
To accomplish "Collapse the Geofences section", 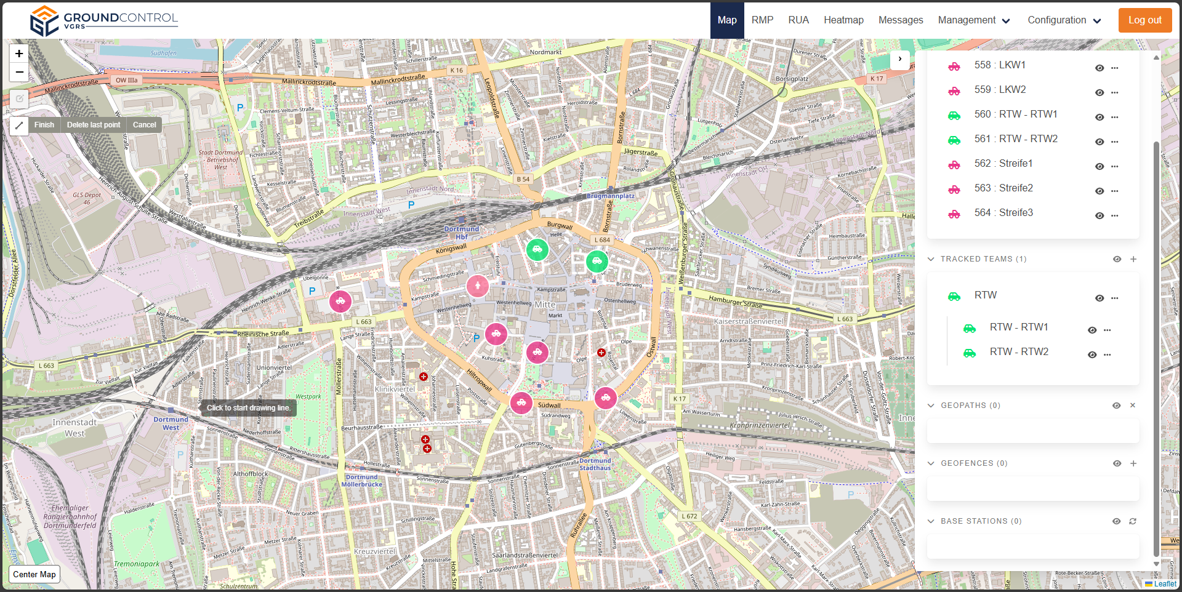I will 931,463.
